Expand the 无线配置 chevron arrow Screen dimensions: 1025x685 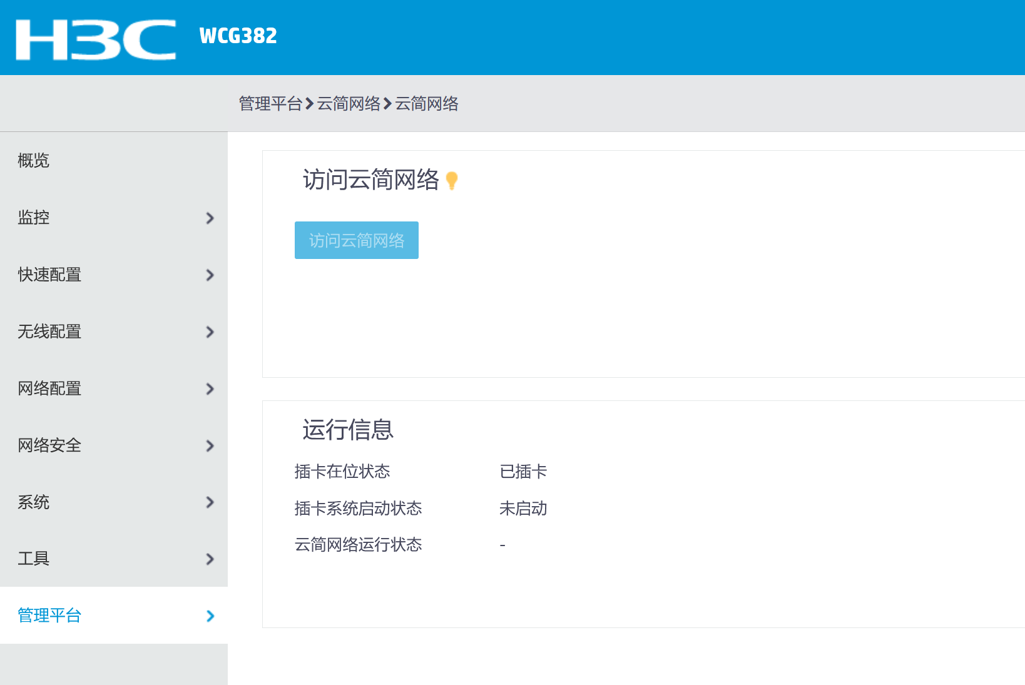210,332
